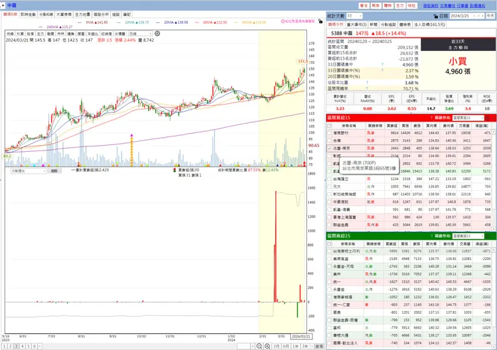Open the 法人目標(161.5元) tab
The width and height of the screenshot is (497, 350).
(430, 25)
